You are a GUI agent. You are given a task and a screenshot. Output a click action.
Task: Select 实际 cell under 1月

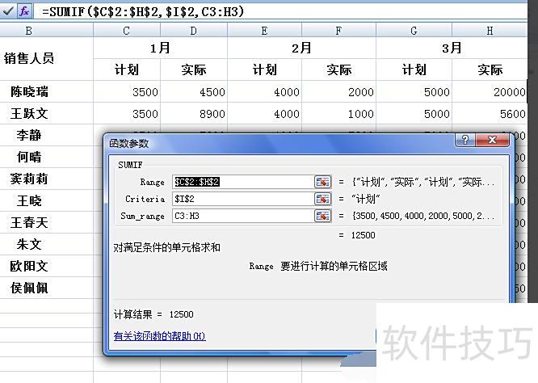(x=194, y=69)
